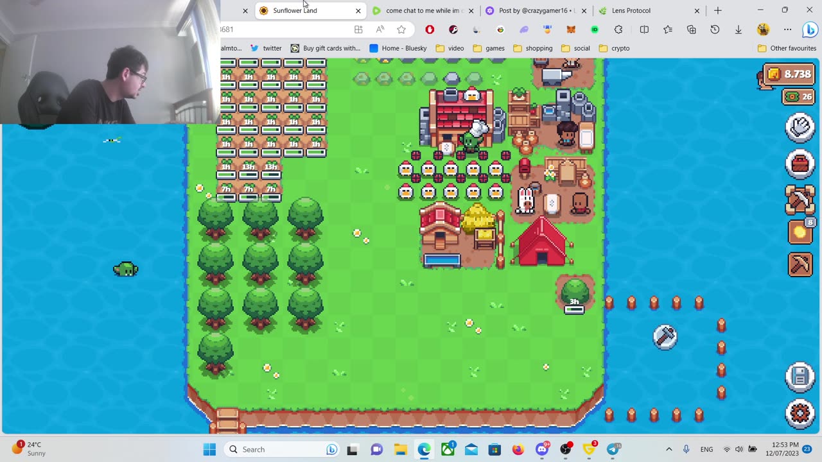The height and width of the screenshot is (462, 822).
Task: Open the hen house with blue water trough
Action: click(441, 235)
